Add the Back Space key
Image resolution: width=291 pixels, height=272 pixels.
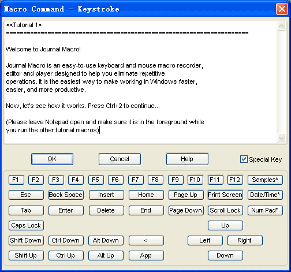[x=66, y=195]
